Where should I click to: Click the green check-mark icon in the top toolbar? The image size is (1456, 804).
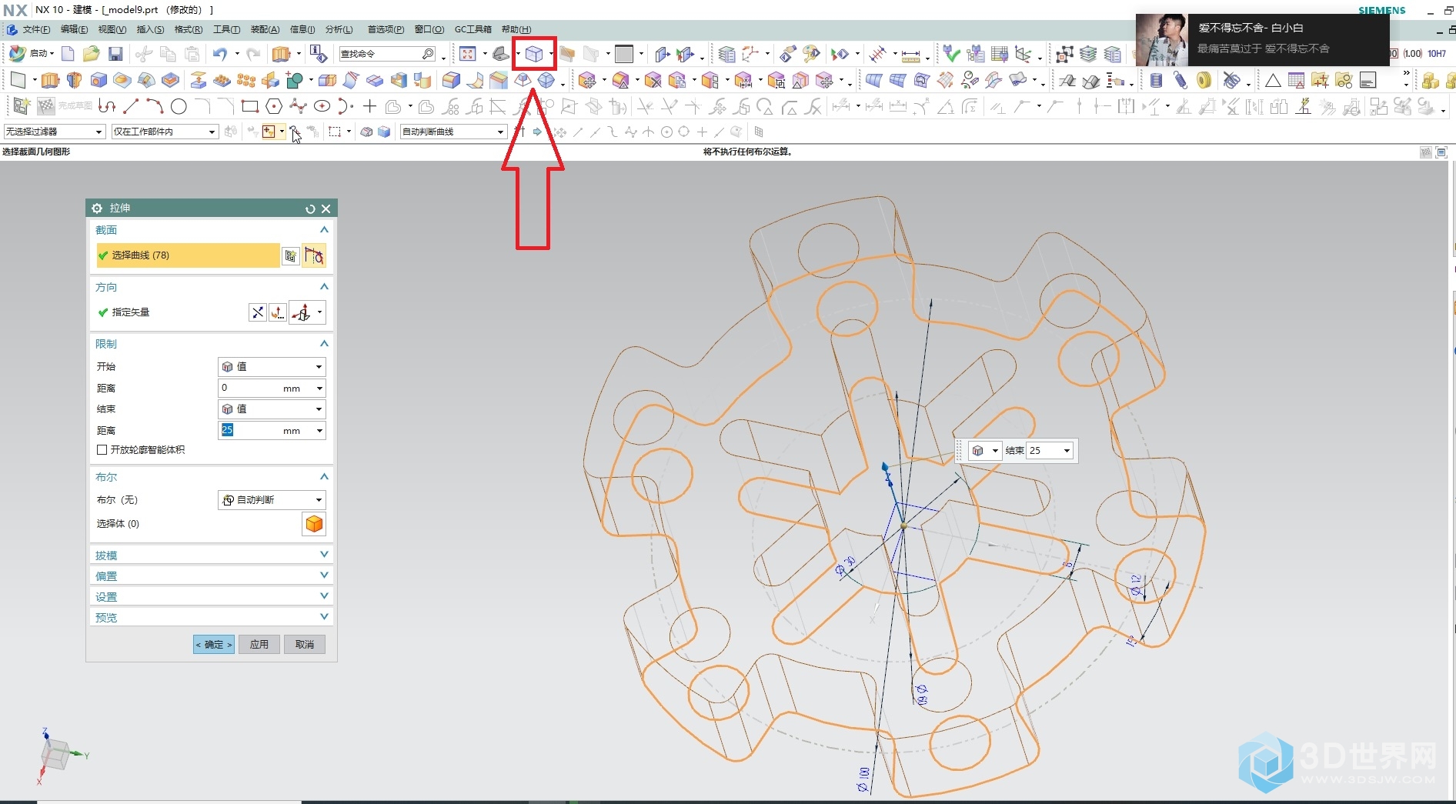pos(952,54)
